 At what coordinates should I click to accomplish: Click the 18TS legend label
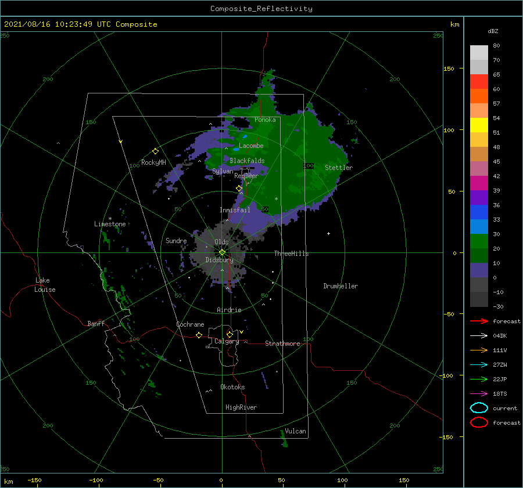[500, 394]
